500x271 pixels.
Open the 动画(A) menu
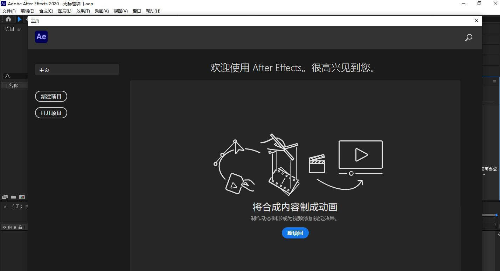tap(102, 11)
